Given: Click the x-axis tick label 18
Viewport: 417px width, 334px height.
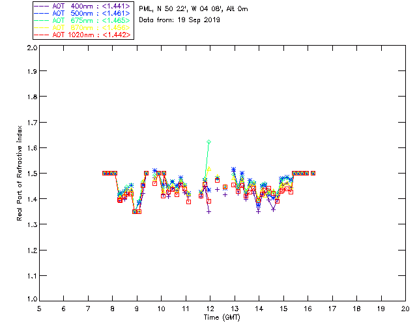Looking at the screenshot, I should click(x=356, y=309).
